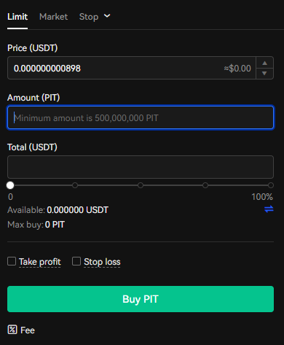Set slider to the 75% marker
Image resolution: width=284 pixels, height=345 pixels.
coord(205,185)
